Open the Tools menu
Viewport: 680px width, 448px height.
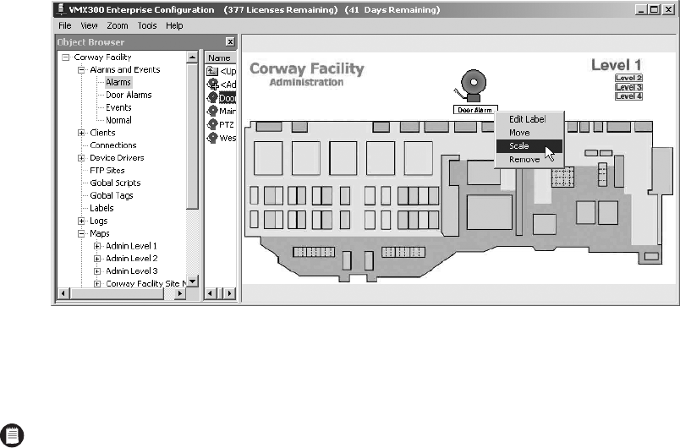pos(147,26)
